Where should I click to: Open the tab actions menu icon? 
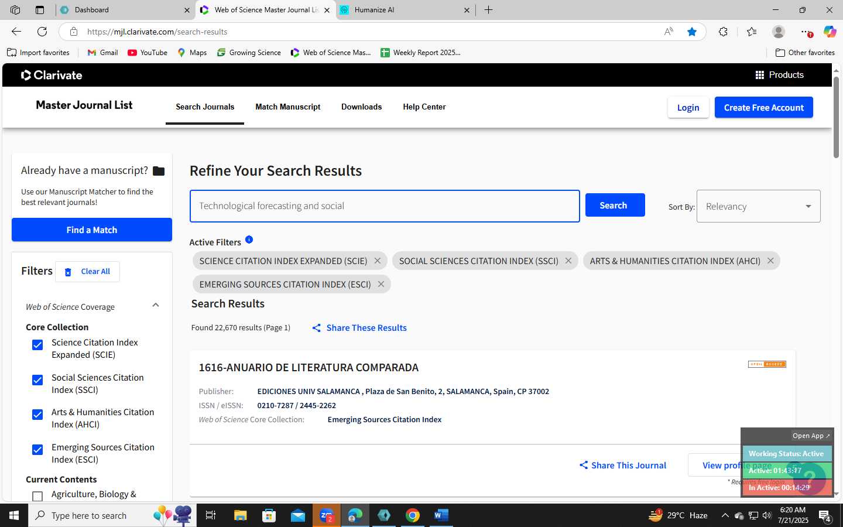tap(39, 10)
